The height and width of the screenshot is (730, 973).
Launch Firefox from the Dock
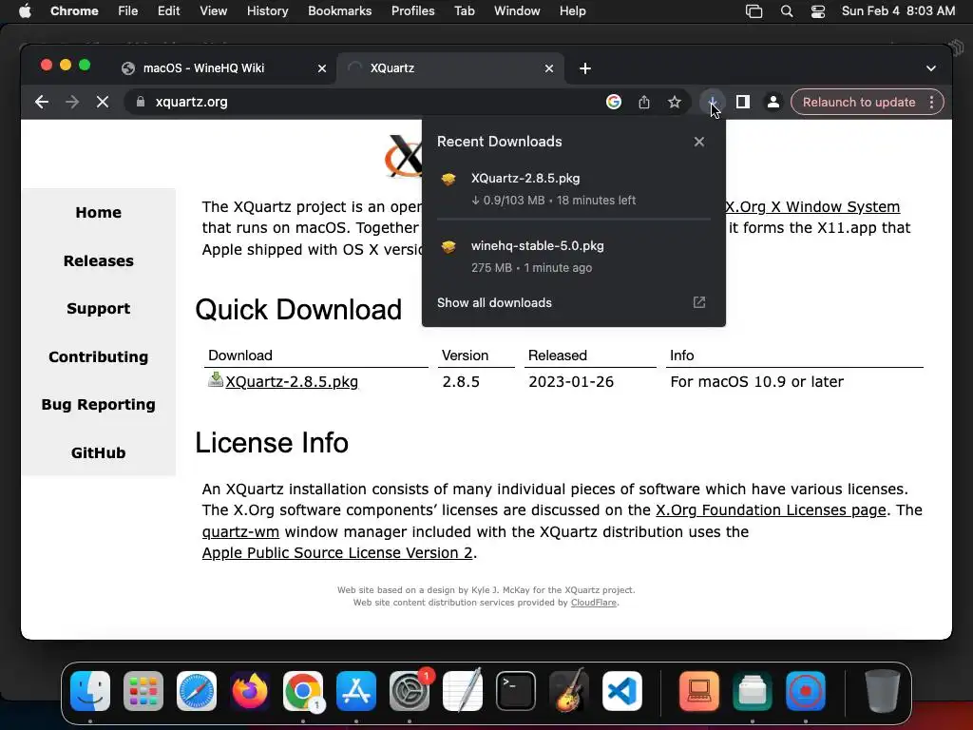tap(250, 691)
